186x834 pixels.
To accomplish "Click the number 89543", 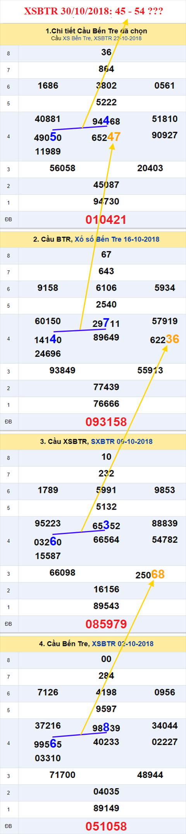I will coord(106,606).
